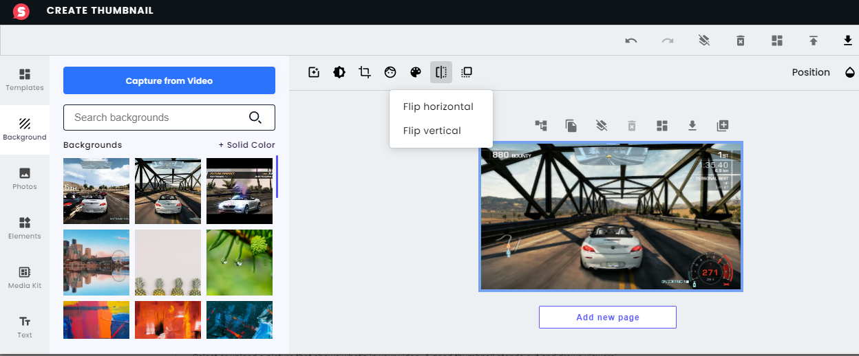The image size is (859, 356).
Task: Open the Elements sidebar tab
Action: pos(25,228)
